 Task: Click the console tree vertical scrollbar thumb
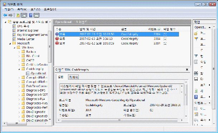(50, 47)
